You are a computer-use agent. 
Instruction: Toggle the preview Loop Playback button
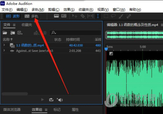51,100
